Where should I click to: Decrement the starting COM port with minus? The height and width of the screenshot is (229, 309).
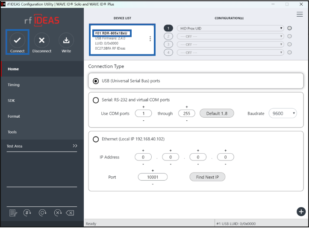[144, 120]
